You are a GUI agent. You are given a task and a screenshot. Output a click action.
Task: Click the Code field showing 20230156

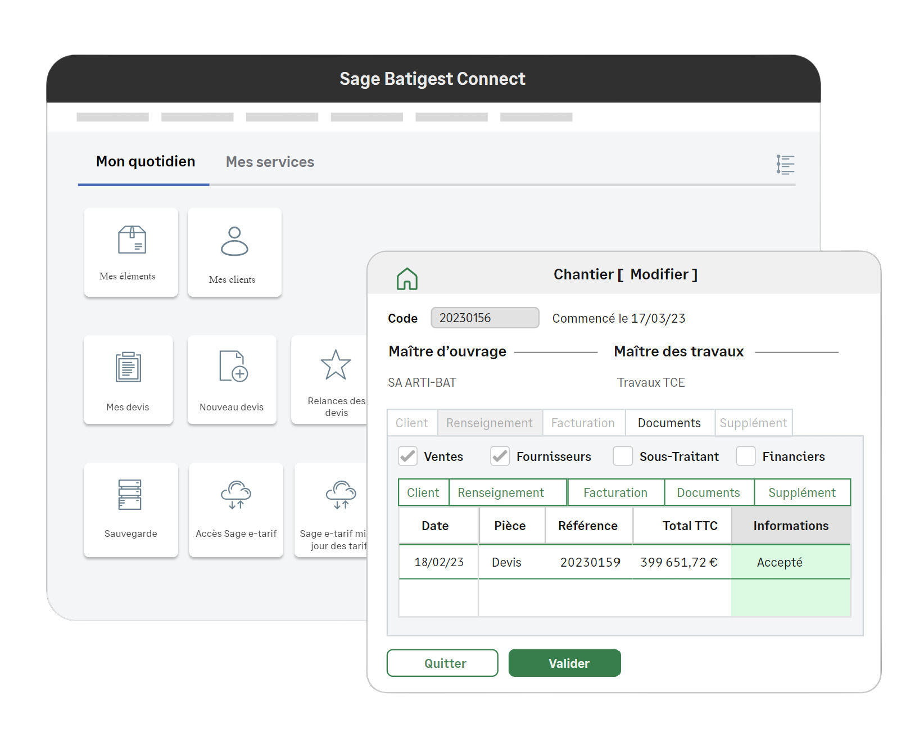click(484, 318)
